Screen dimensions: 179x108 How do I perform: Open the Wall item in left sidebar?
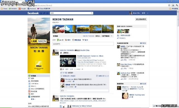point(39,76)
